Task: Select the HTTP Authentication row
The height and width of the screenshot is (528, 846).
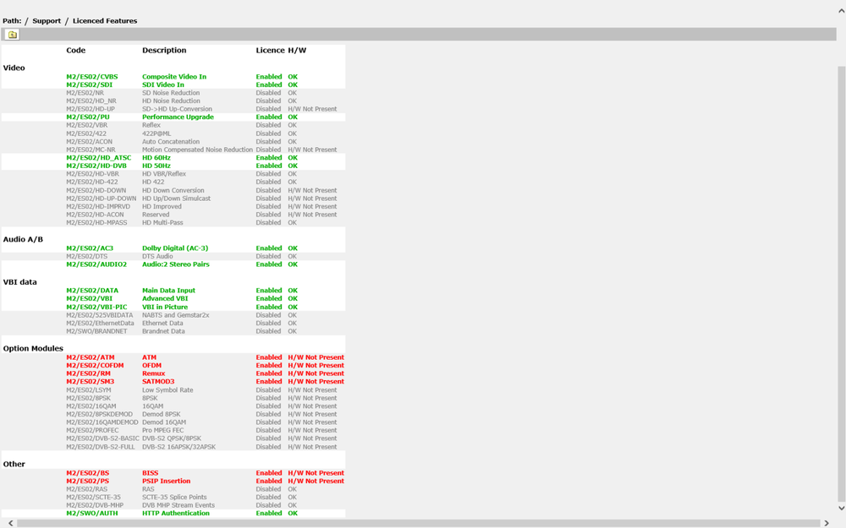Action: point(175,514)
